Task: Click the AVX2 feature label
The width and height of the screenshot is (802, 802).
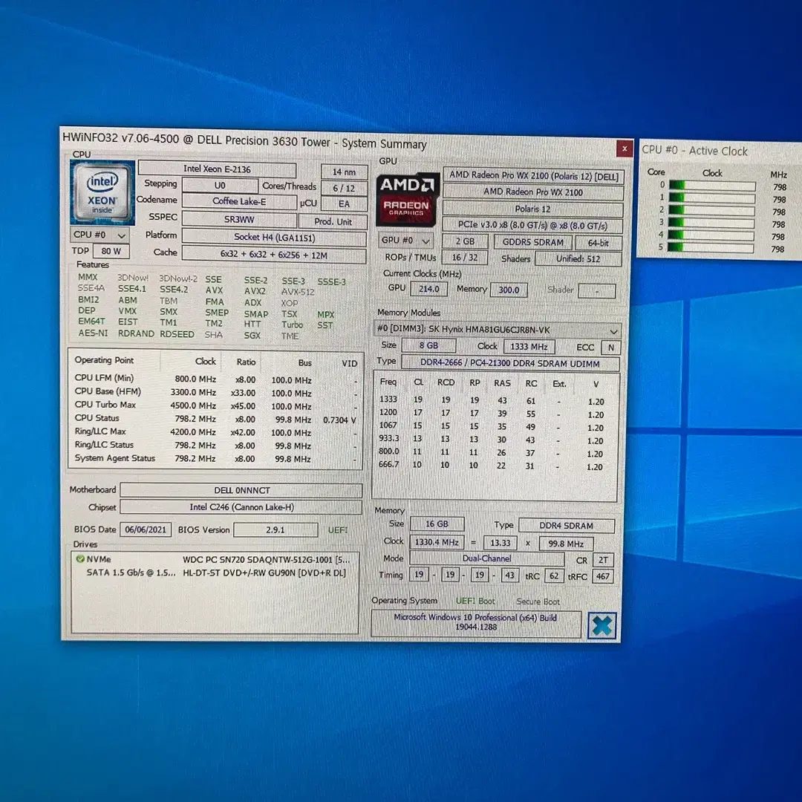Action: pyautogui.click(x=254, y=291)
